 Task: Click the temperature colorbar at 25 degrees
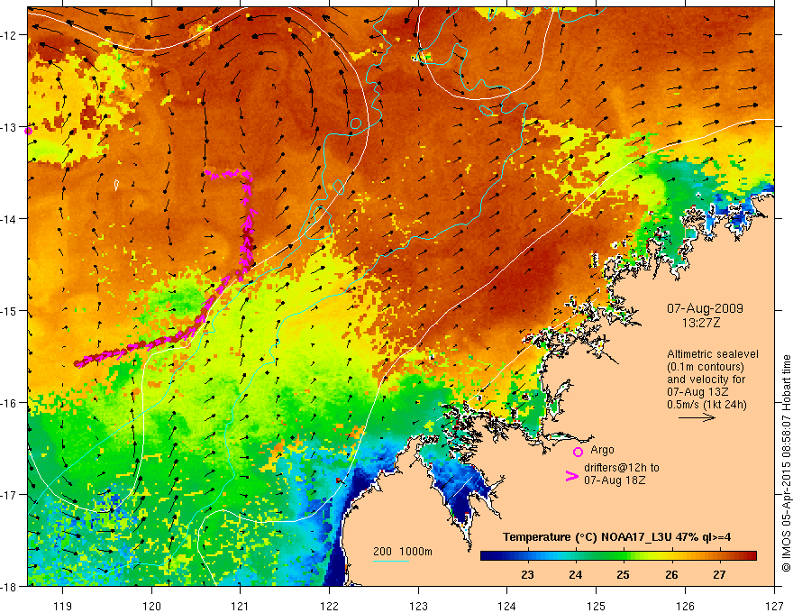pos(623,556)
